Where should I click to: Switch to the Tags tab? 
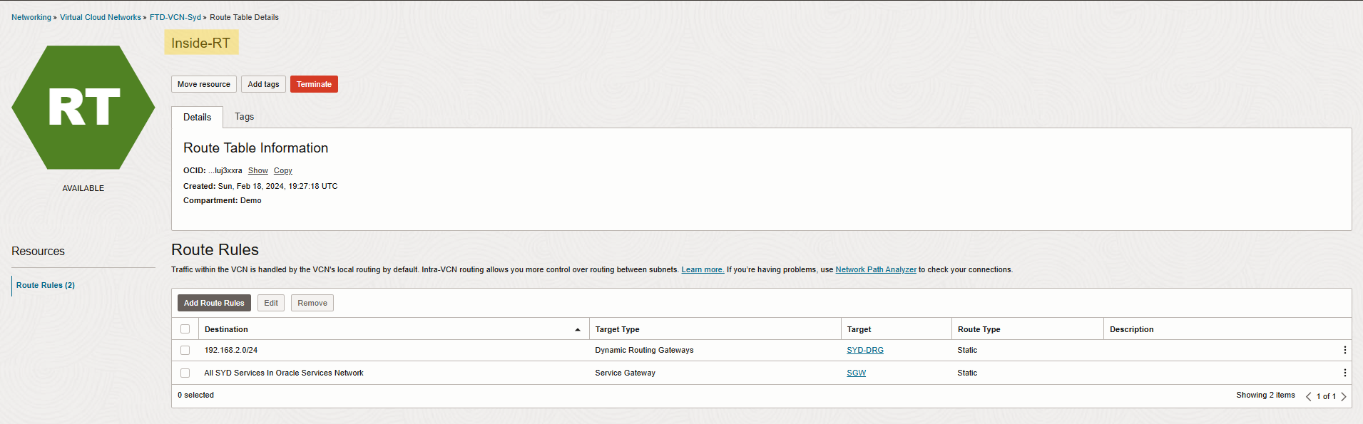[x=244, y=116]
